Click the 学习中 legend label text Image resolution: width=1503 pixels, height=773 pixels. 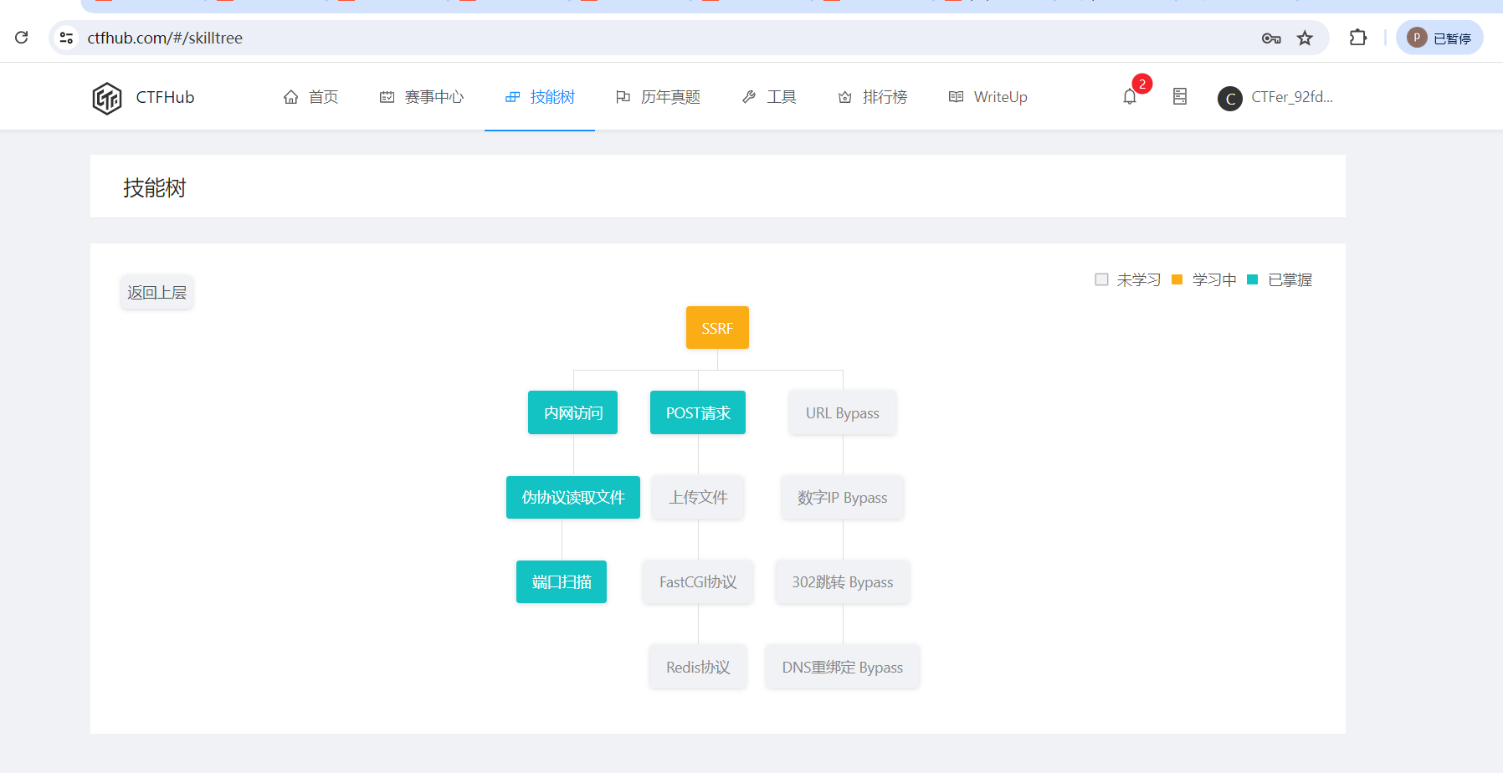(1214, 279)
